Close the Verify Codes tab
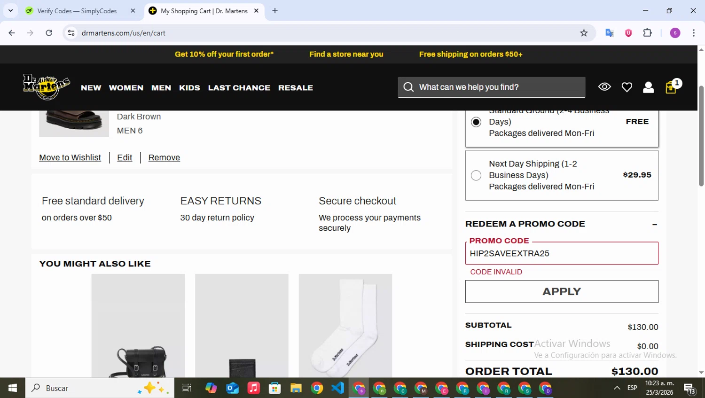Image resolution: width=705 pixels, height=398 pixels. pos(133,11)
